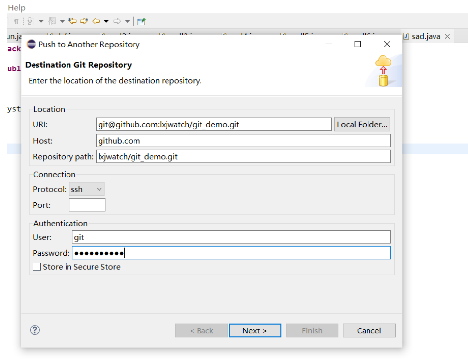
Task: Enable Store in Secure Store checkbox
Action: (x=37, y=267)
